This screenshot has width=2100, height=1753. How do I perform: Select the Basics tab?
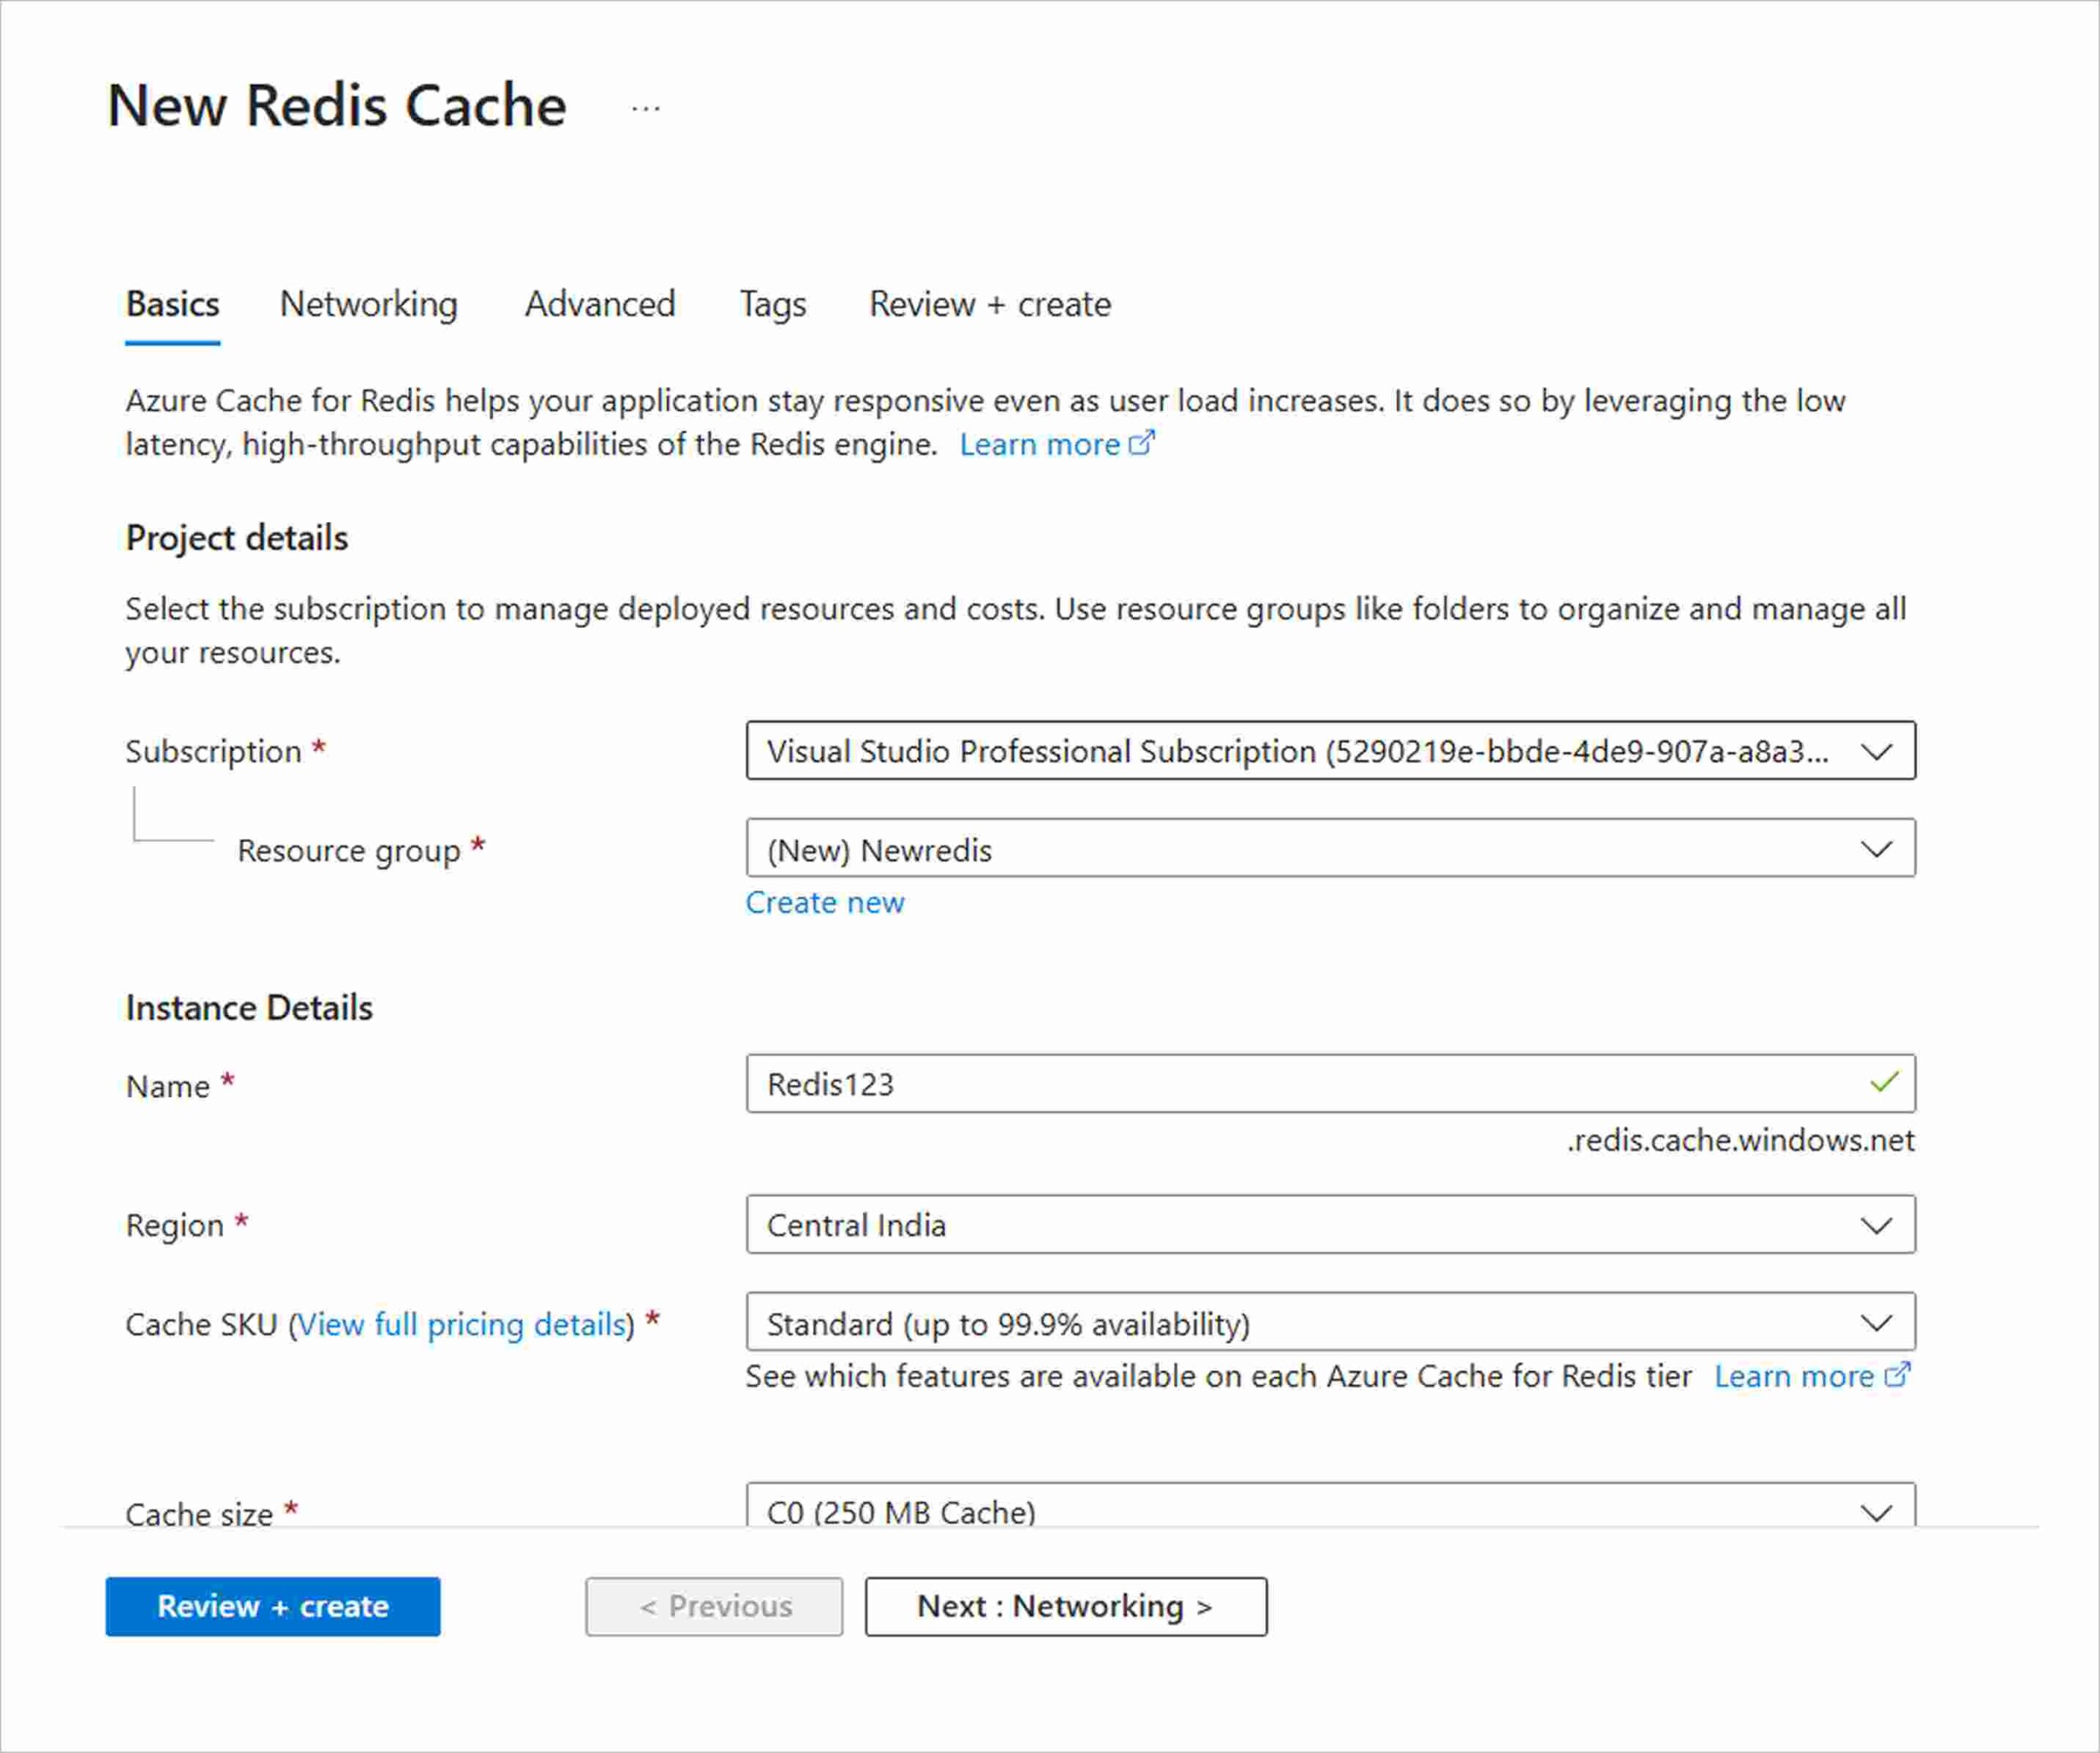[172, 304]
